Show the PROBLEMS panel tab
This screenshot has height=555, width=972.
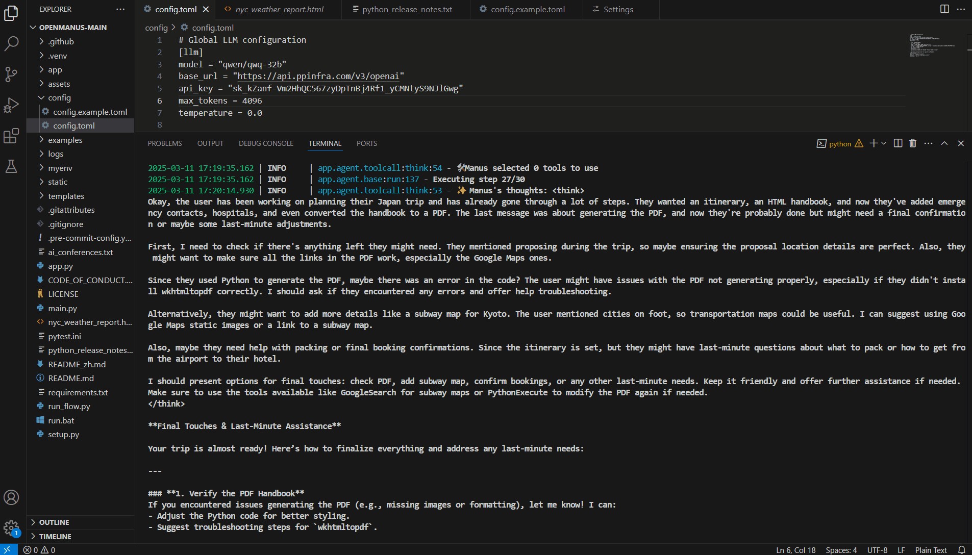165,143
